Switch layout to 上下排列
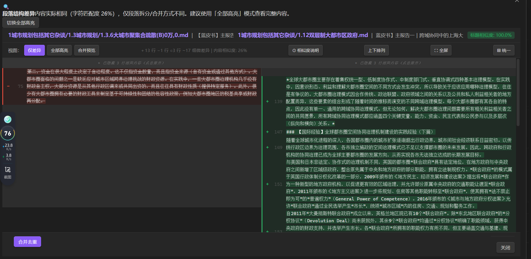Screen dimensions: 531x259 377,50
